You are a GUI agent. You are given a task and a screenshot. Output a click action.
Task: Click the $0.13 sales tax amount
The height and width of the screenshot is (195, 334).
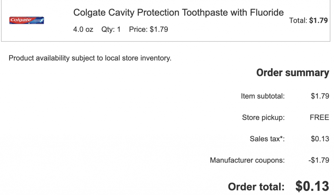point(320,139)
